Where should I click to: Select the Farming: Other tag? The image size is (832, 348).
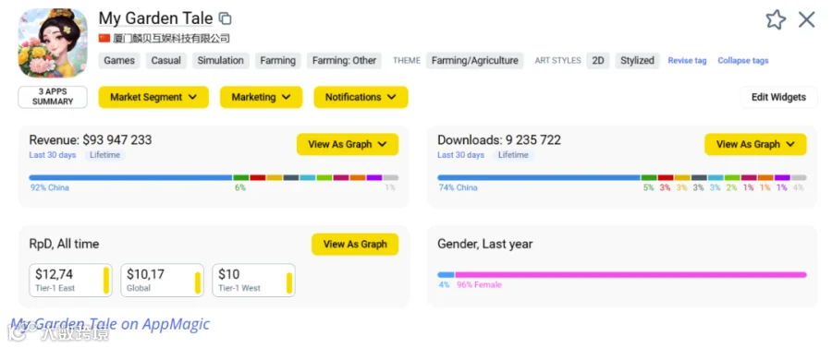point(345,60)
